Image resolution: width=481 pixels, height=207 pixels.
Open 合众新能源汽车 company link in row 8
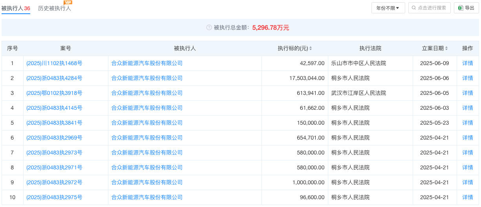(147, 167)
